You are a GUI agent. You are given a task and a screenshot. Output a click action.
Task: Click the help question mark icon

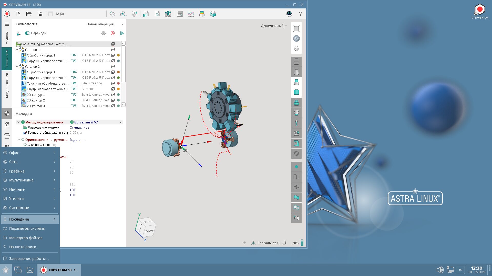(x=300, y=14)
